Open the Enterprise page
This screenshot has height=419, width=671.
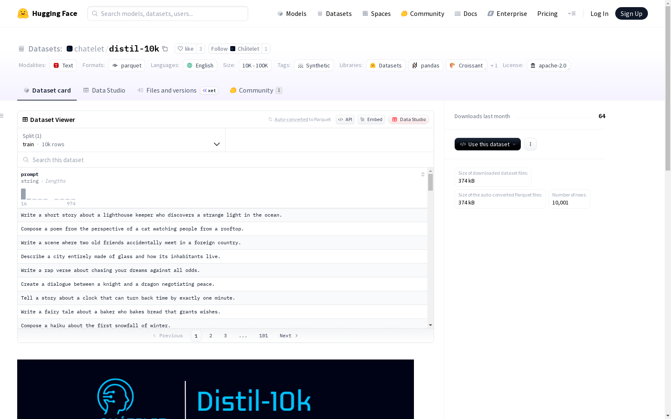[507, 13]
